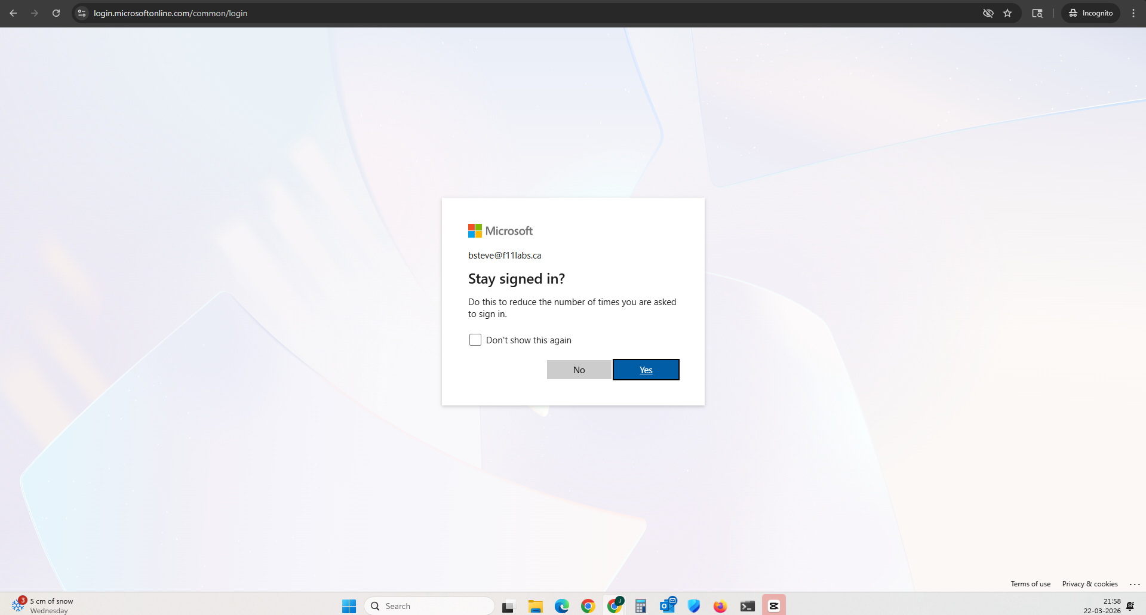Launch Outlook from the taskbar
Image resolution: width=1146 pixels, height=615 pixels.
[667, 606]
